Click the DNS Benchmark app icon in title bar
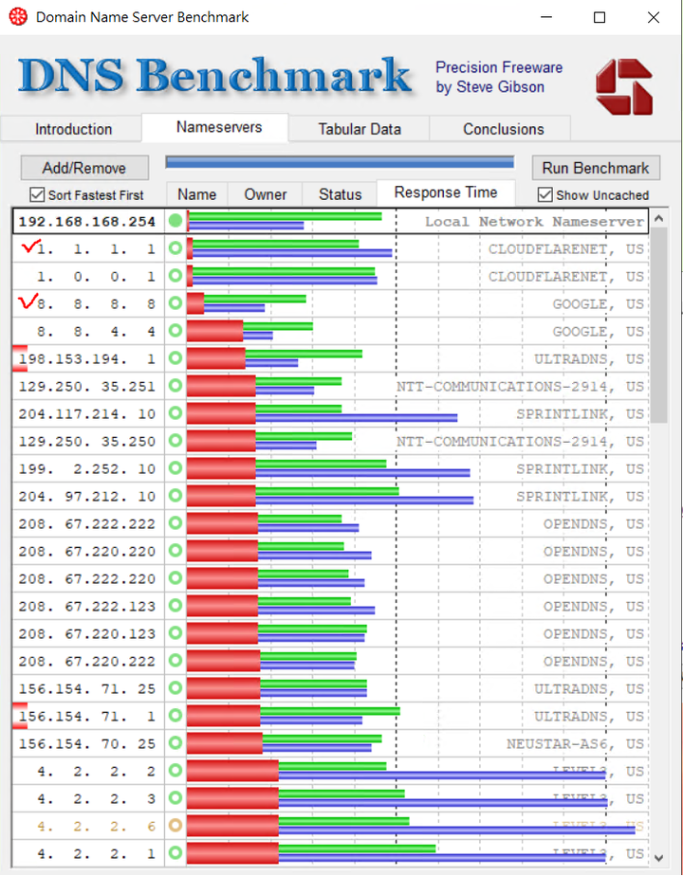Screen dimensions: 683x876 click(x=18, y=17)
